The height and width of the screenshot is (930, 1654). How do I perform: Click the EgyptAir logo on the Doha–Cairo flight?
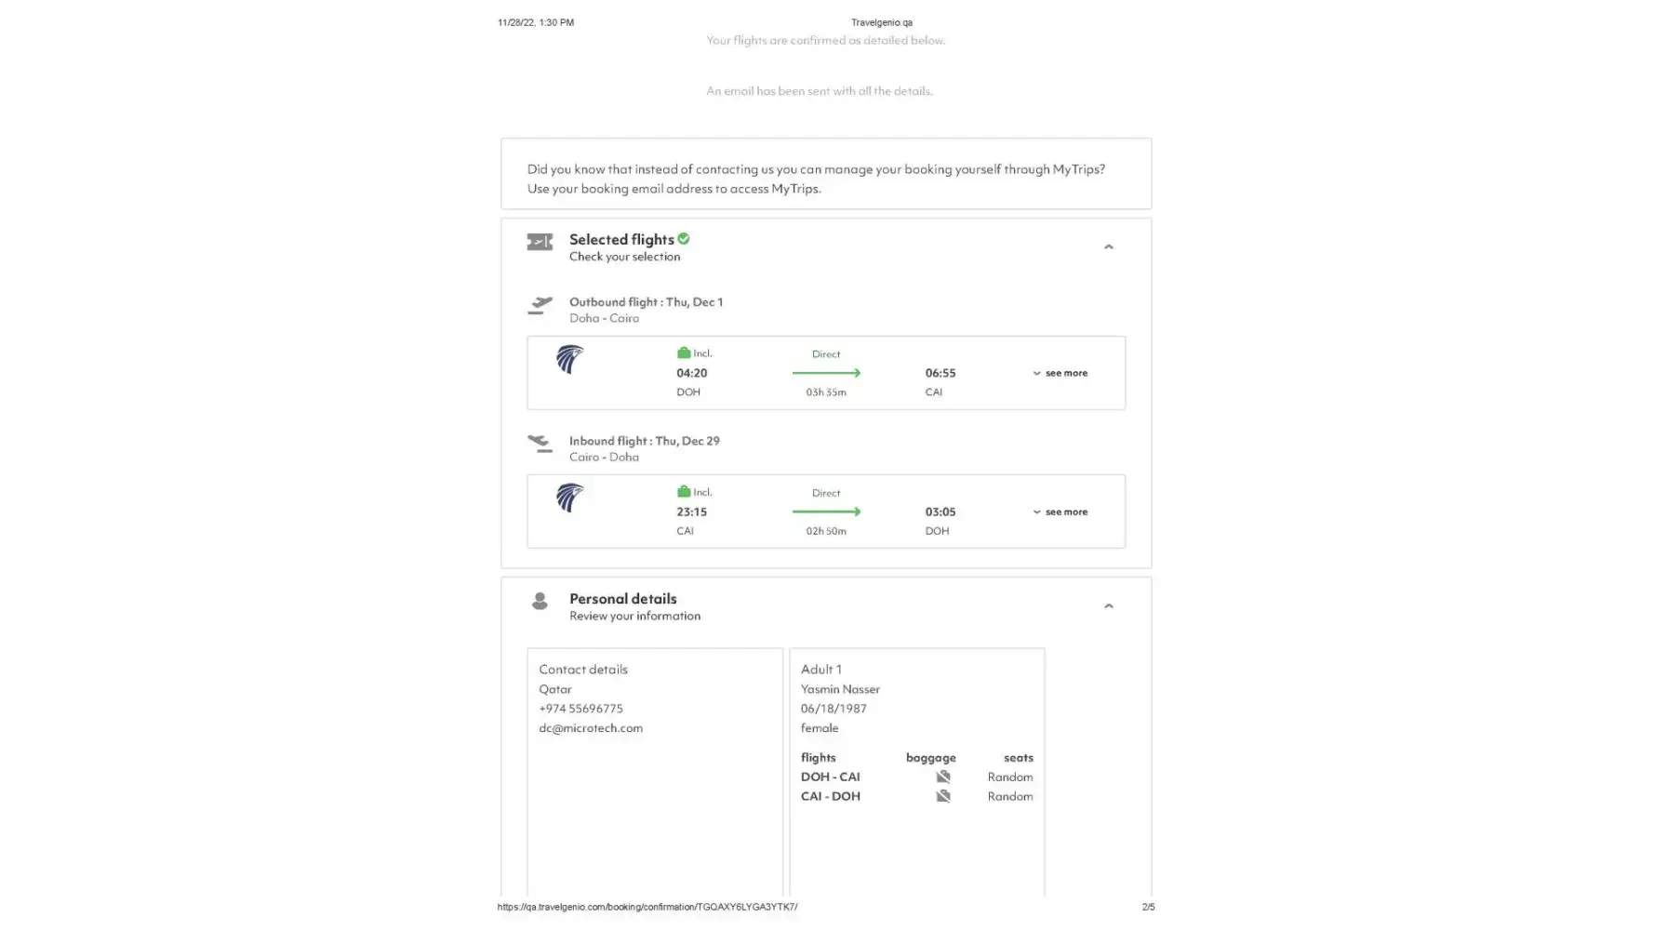569,359
